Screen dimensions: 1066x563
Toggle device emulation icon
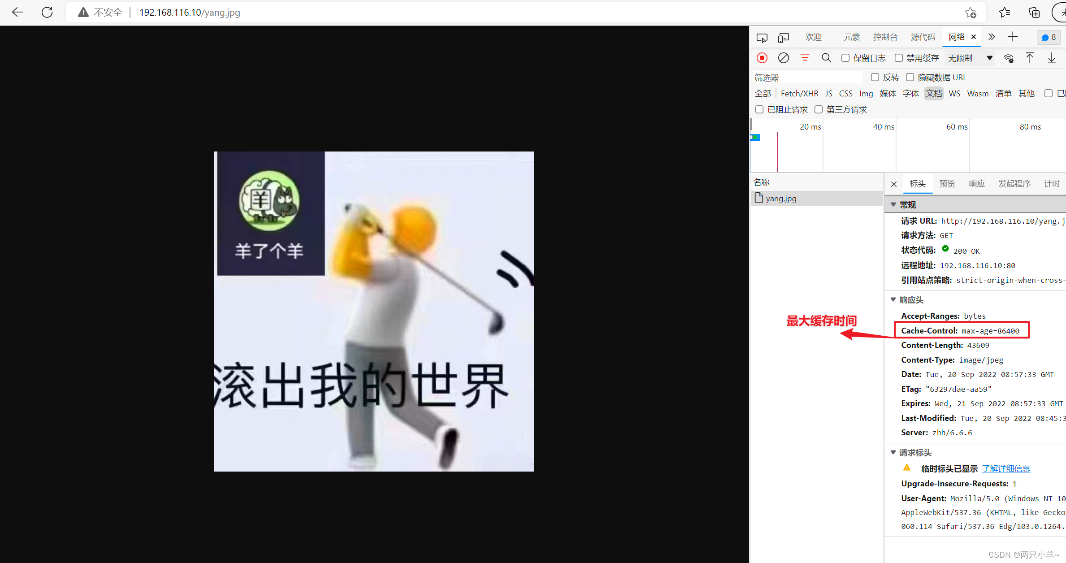pos(784,38)
